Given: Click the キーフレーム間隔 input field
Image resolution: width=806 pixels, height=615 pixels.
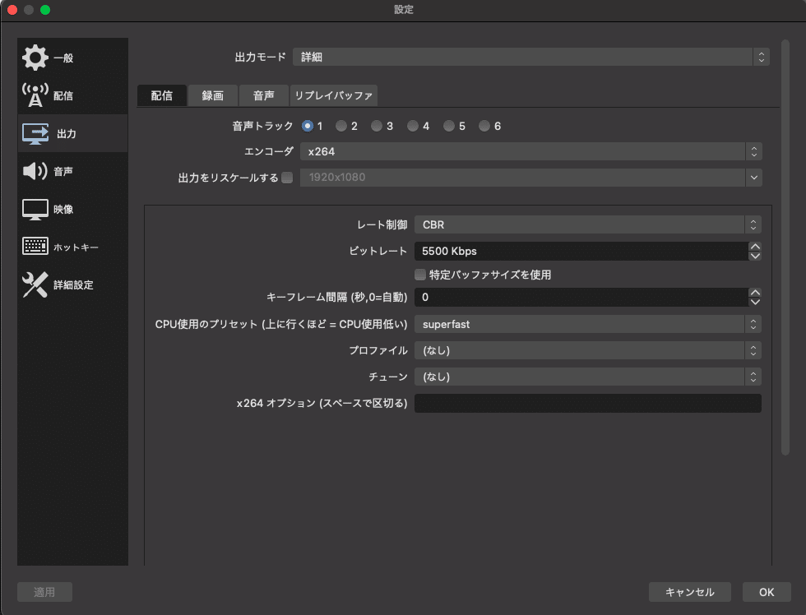Looking at the screenshot, I should (581, 297).
